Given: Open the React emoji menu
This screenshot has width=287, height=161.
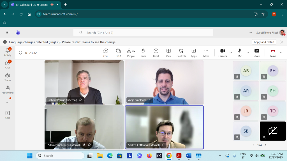Looking at the screenshot, I should (x=156, y=53).
